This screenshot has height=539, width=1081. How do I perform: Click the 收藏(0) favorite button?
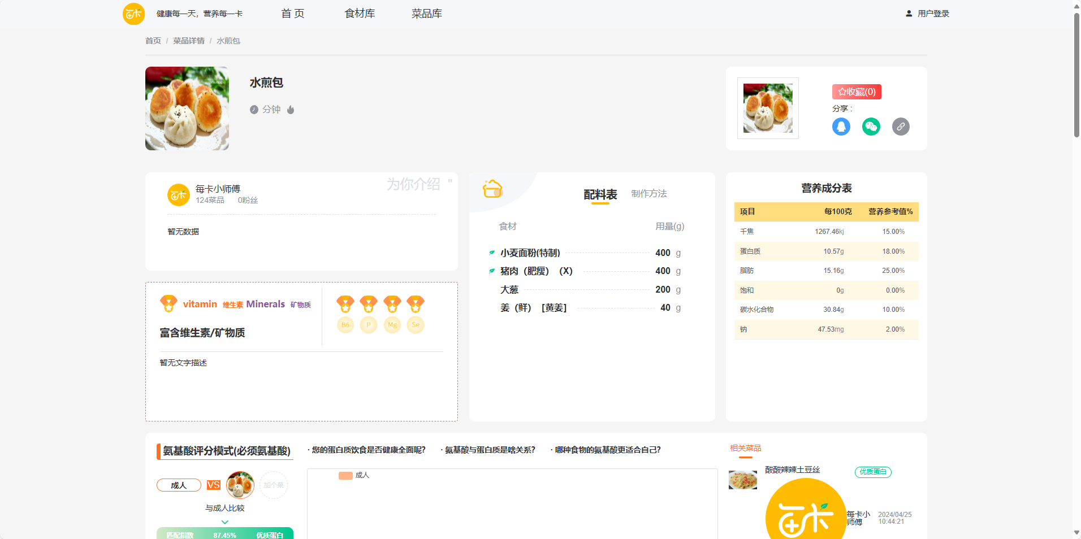(x=856, y=92)
